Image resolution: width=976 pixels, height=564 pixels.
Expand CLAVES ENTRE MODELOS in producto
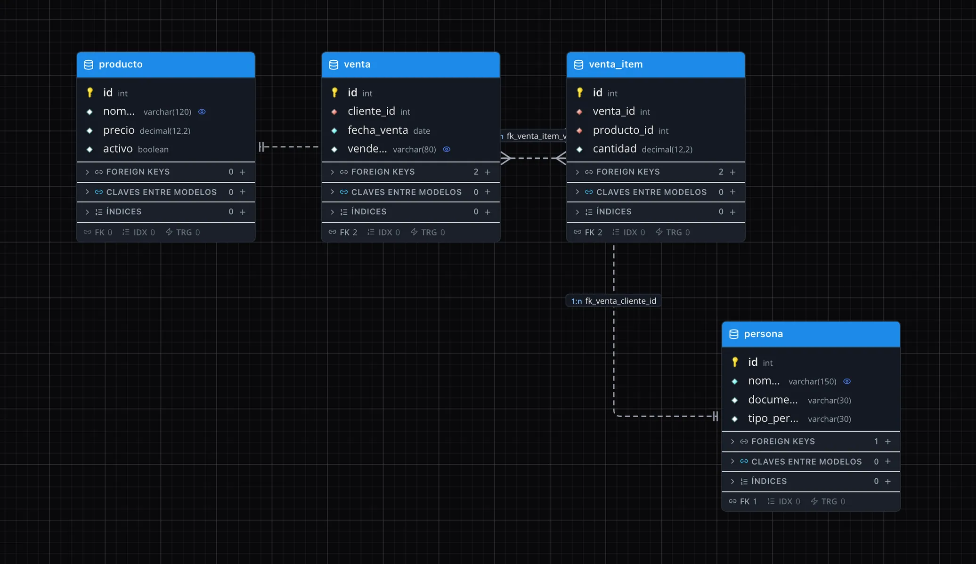pos(87,192)
